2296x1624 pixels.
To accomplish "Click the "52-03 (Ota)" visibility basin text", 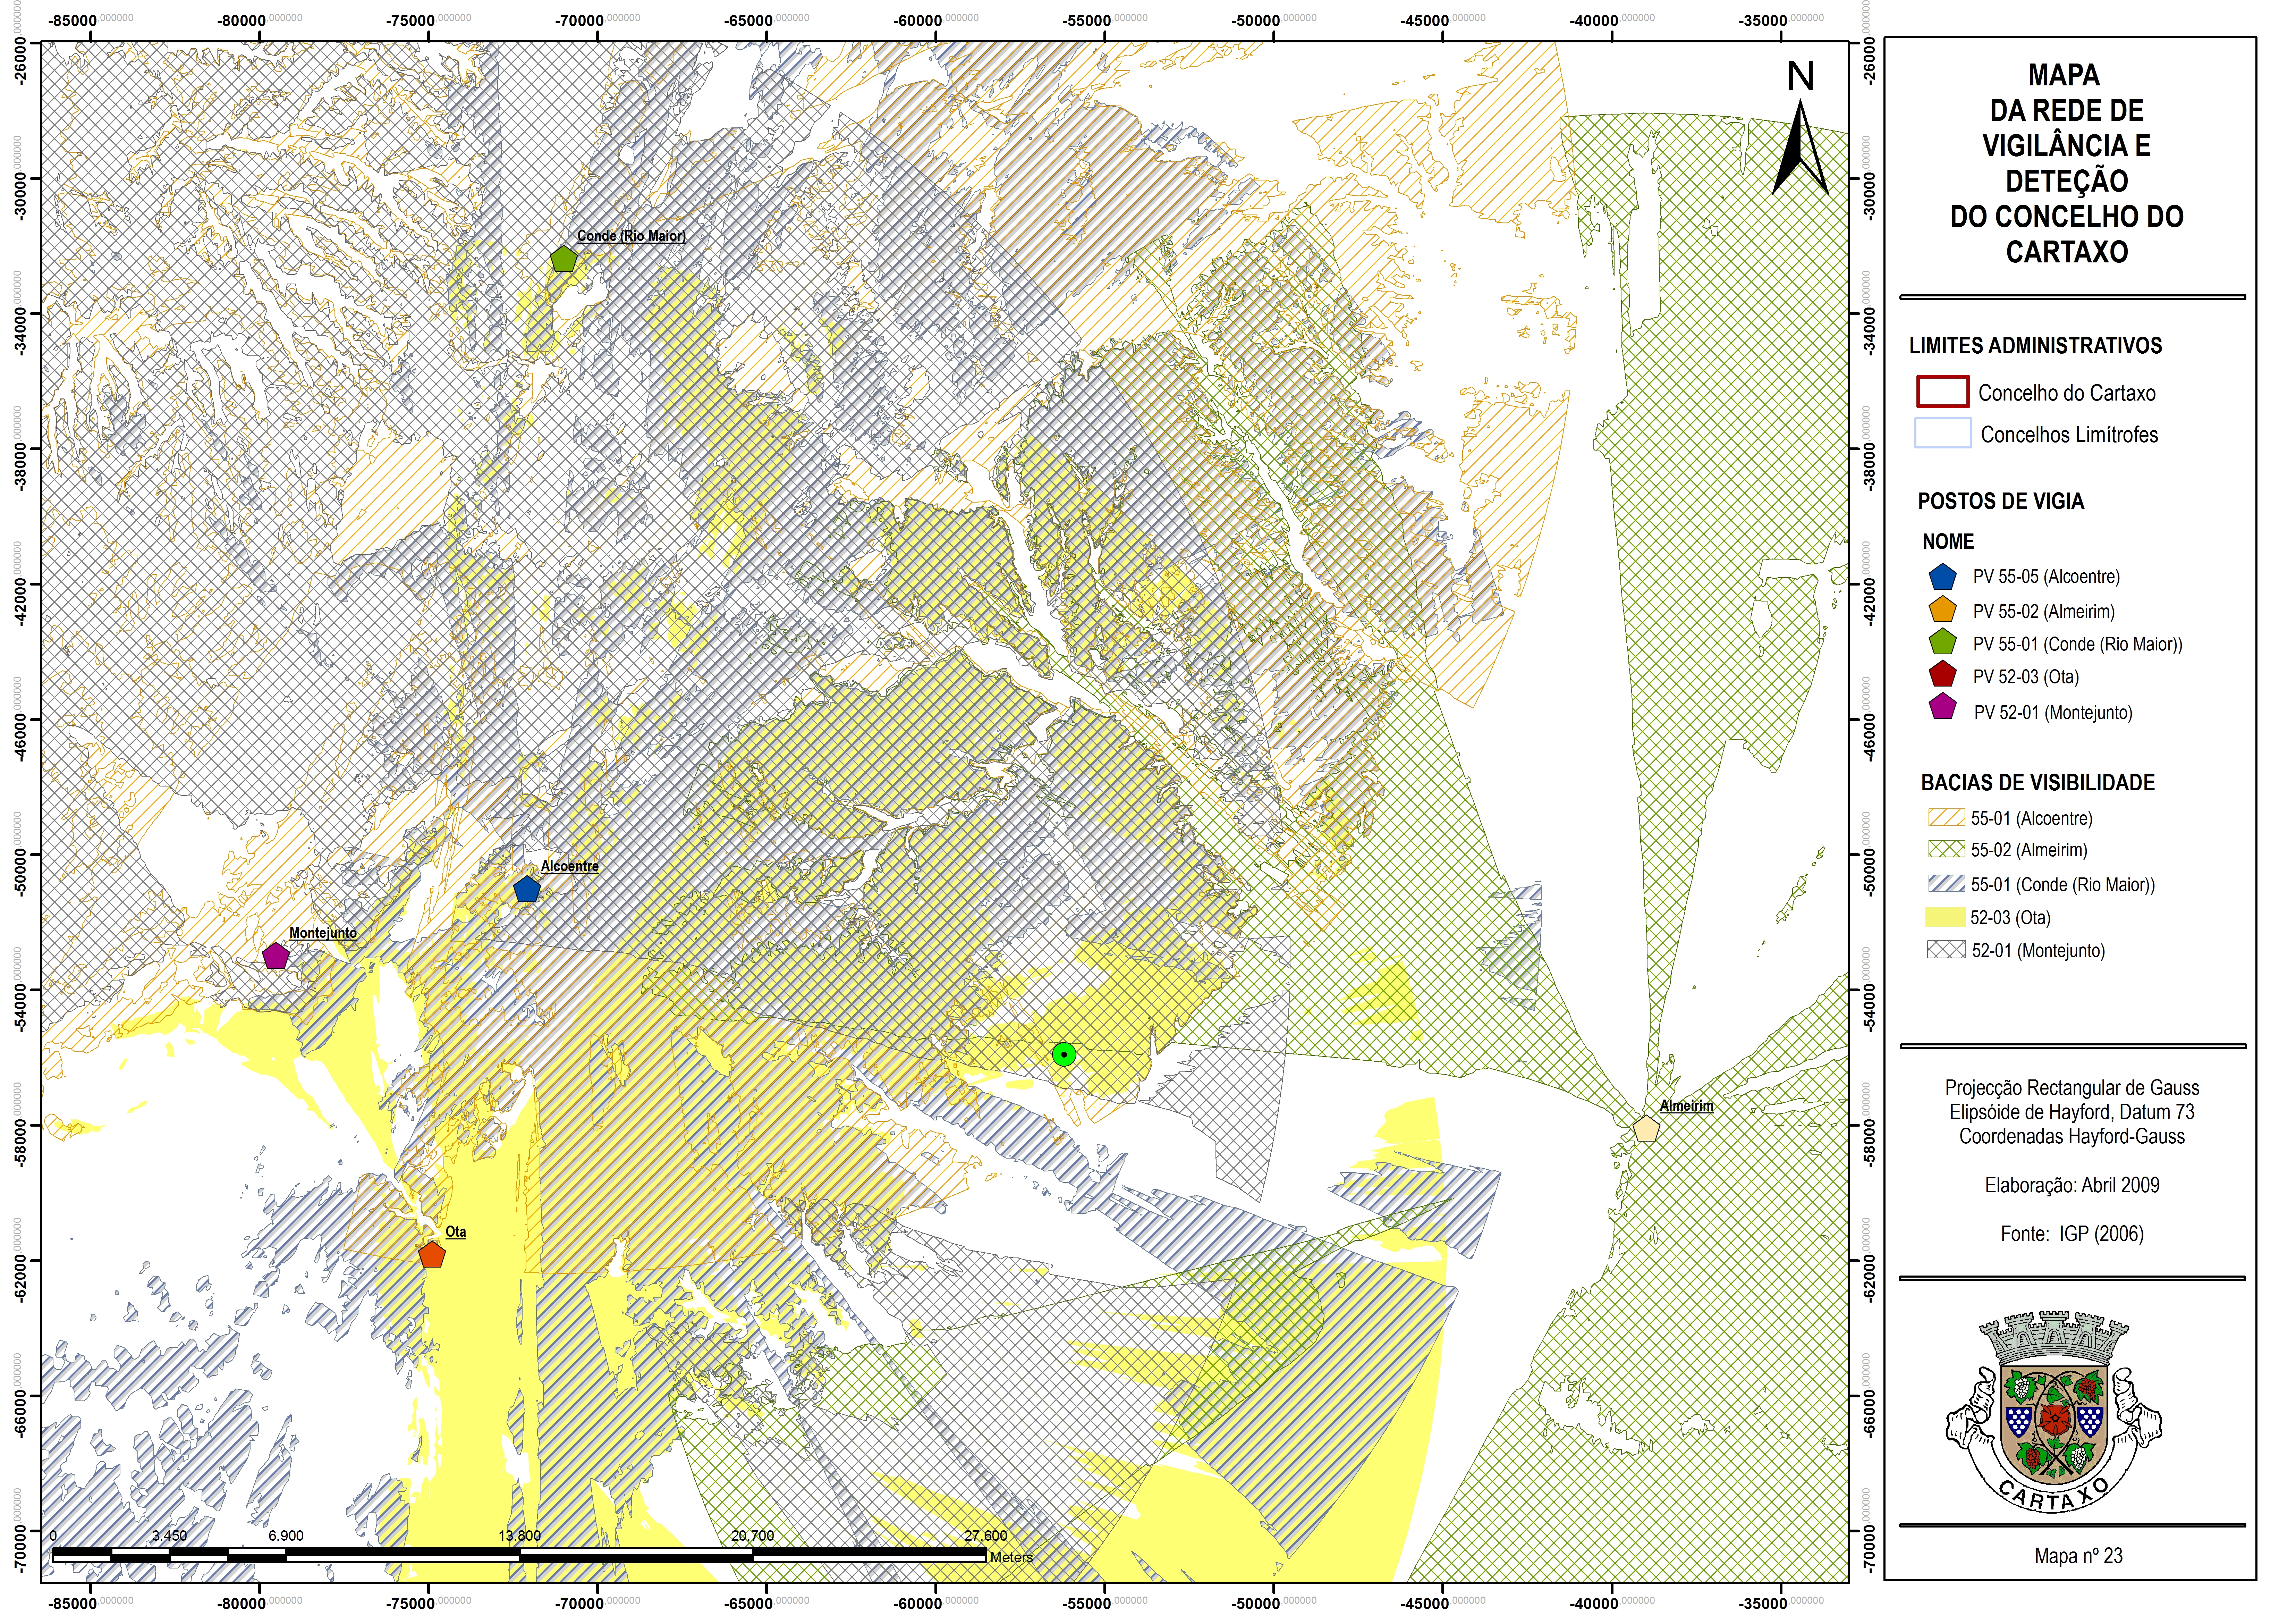I will 2010,918.
